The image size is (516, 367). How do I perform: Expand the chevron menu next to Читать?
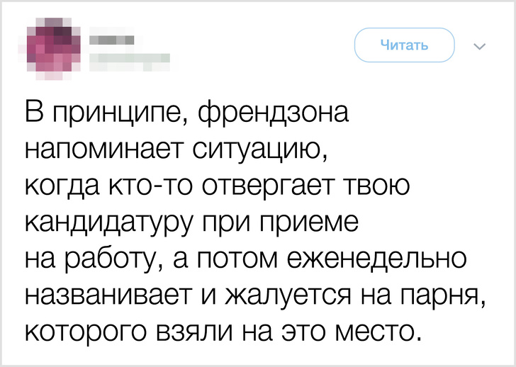(x=479, y=47)
